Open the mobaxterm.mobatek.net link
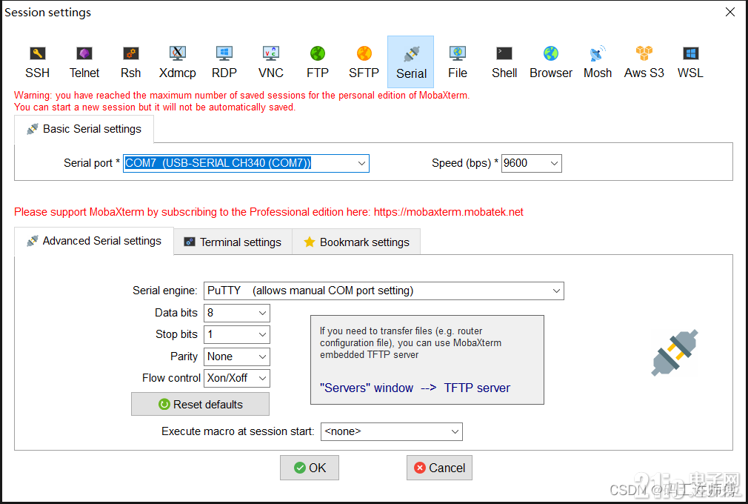The height and width of the screenshot is (504, 748). (448, 212)
